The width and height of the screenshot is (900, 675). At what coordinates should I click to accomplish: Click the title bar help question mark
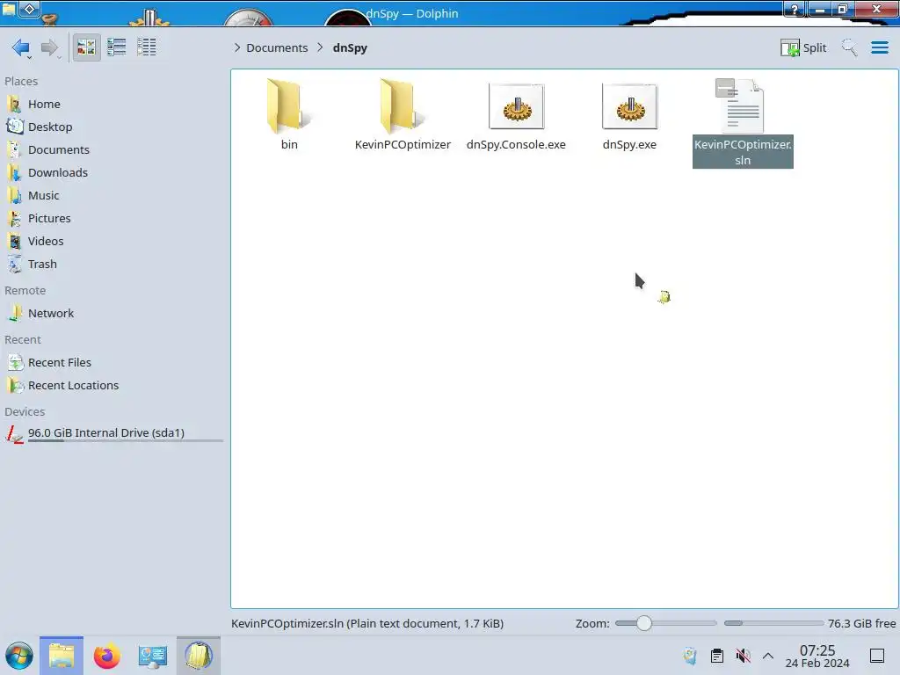[795, 9]
